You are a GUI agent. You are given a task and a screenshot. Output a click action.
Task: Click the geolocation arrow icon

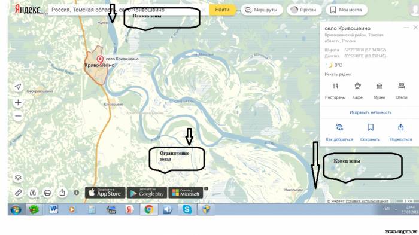[x=18, y=87]
